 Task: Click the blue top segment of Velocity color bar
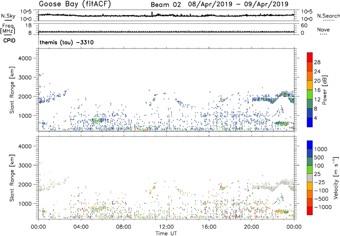pyautogui.click(x=310, y=145)
